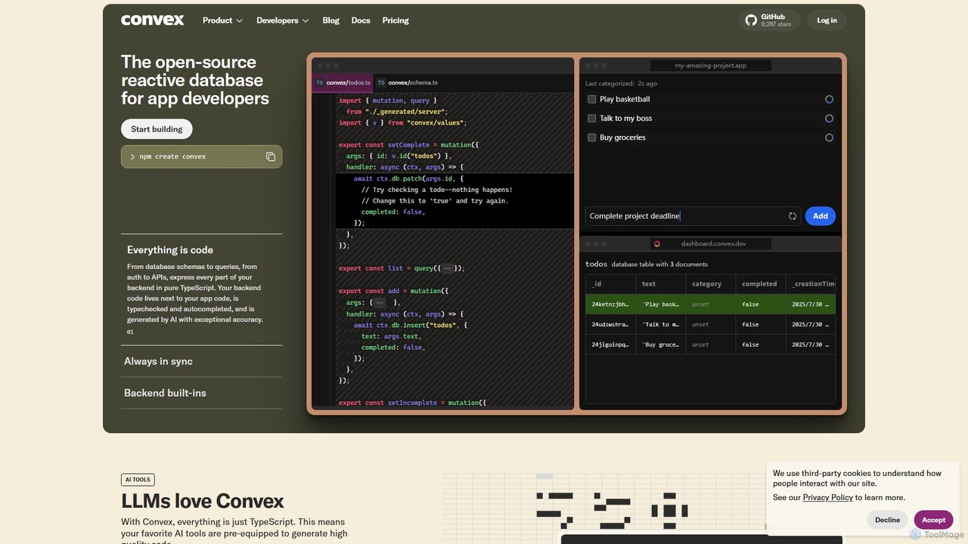Click the TS icon on schema.ts tab
The height and width of the screenshot is (544, 968).
[x=381, y=82]
